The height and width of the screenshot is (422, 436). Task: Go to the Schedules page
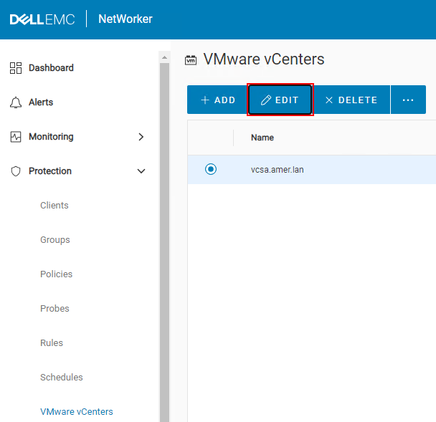(x=62, y=378)
